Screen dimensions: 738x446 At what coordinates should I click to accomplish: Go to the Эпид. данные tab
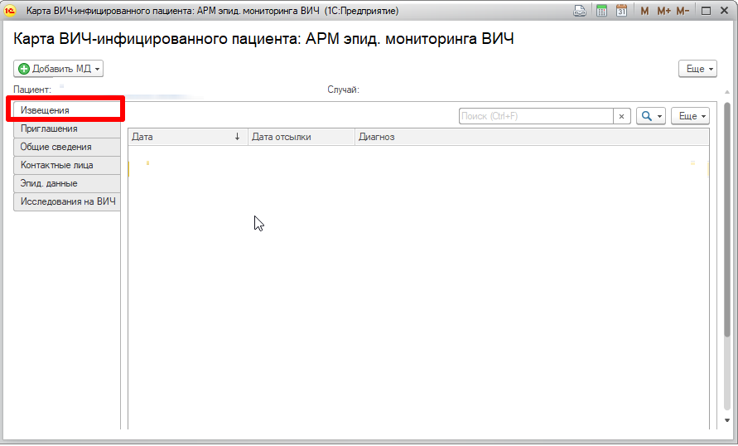pyautogui.click(x=67, y=183)
